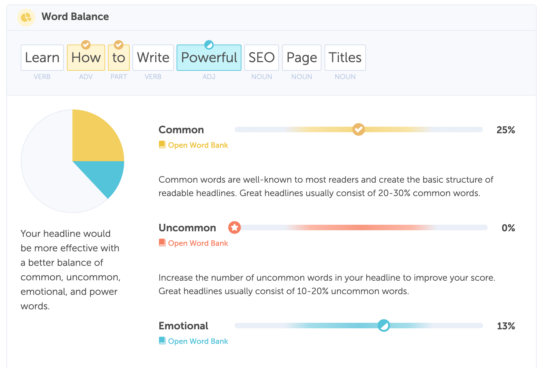
Task: Click the Emotional slider marker
Action: [384, 326]
